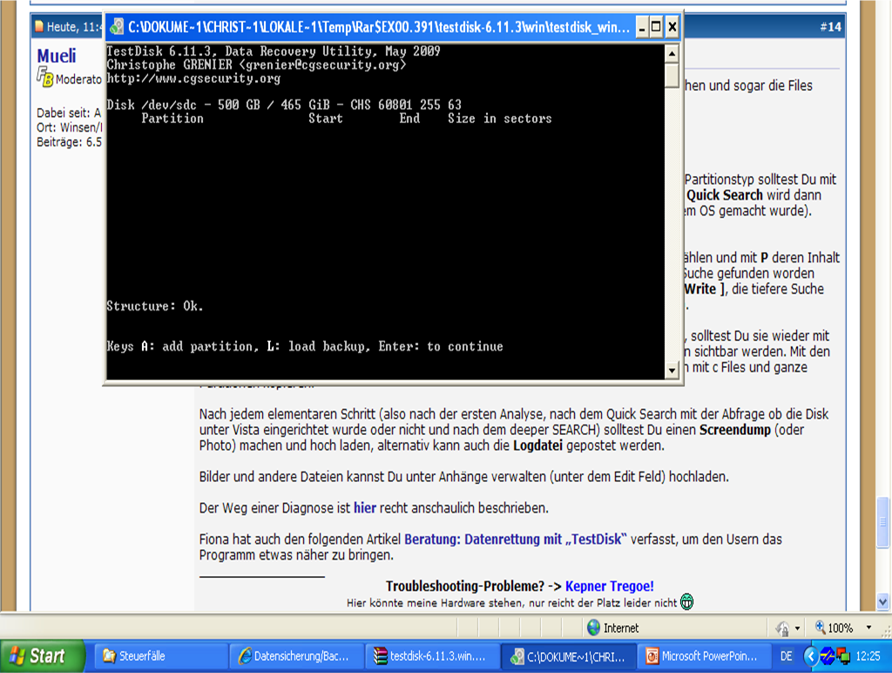Viewport: 892px width, 673px height.
Task: Click the 'Partition Start End' header line in console
Action: (x=347, y=119)
